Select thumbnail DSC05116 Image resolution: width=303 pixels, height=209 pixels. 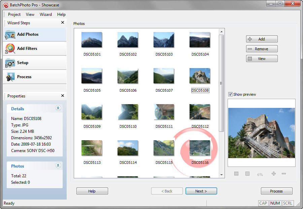tap(200, 148)
